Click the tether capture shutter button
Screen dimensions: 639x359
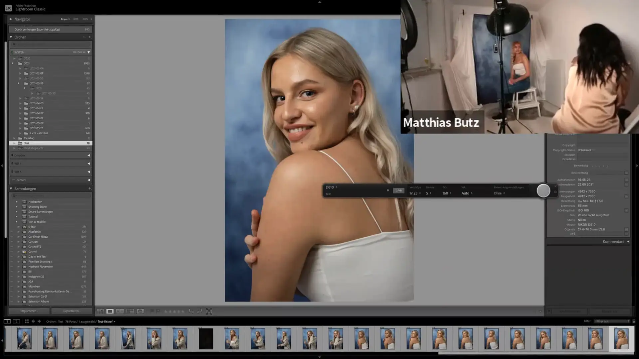coord(543,191)
